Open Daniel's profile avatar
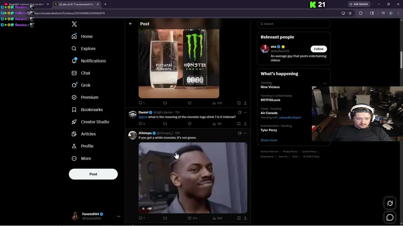 click(x=133, y=114)
